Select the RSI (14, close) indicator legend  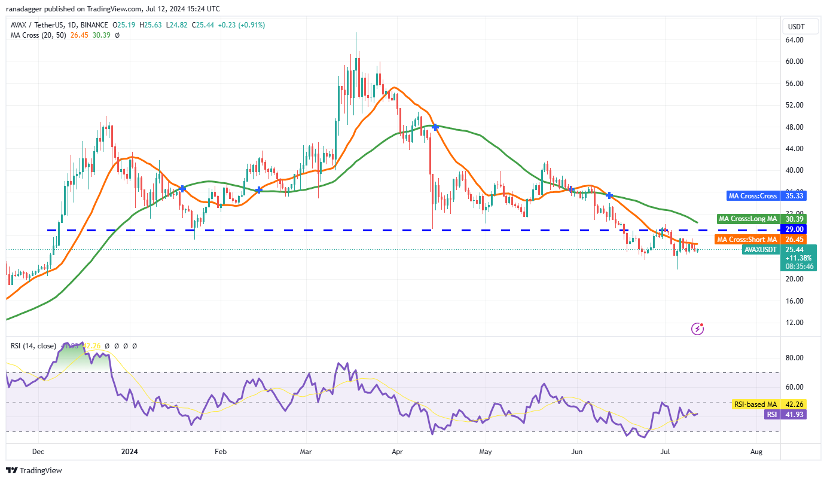click(x=33, y=345)
